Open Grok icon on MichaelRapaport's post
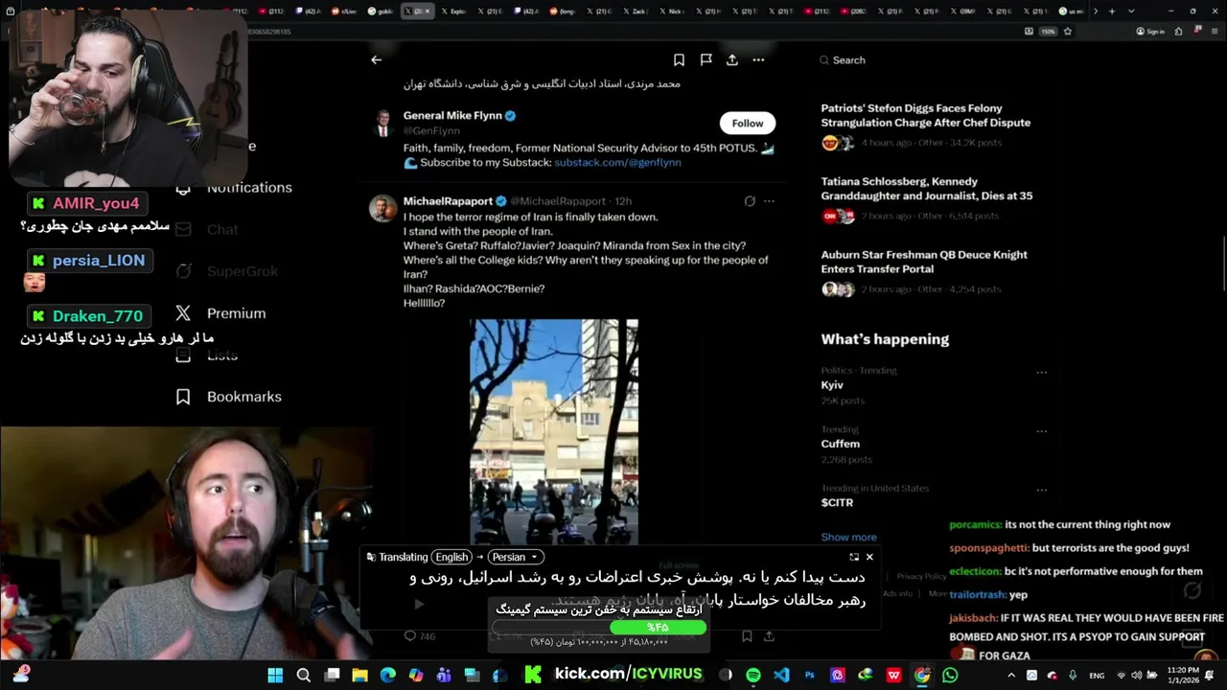 tap(750, 201)
